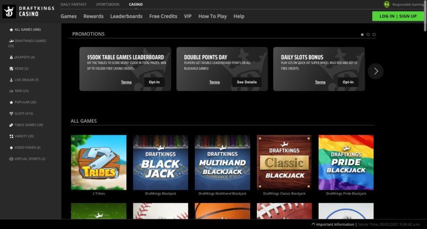The image size is (427, 229).
Task: Switch to the Sportsbook tab
Action: point(108,4)
